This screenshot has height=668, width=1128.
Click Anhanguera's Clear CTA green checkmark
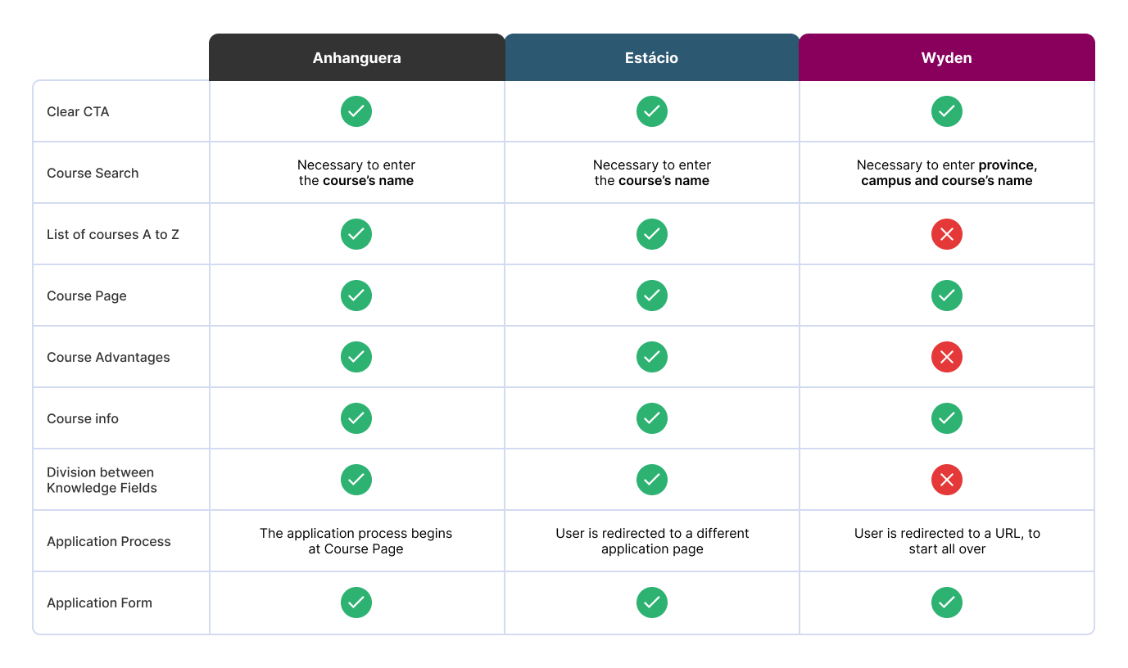pyautogui.click(x=356, y=111)
